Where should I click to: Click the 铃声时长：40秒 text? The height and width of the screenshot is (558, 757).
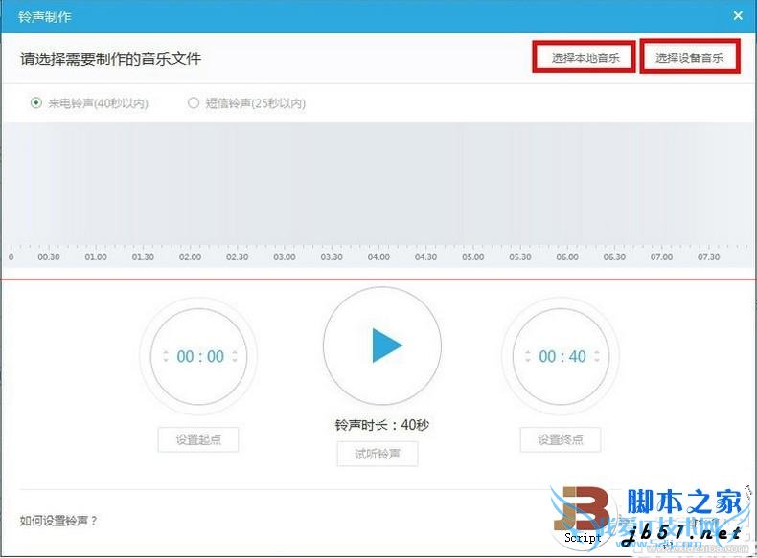382,425
